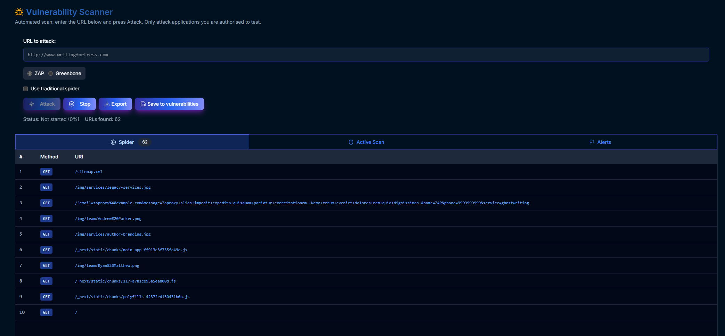The height and width of the screenshot is (336, 725).
Task: Click the 117-a781ce95a5ea800d.js URI
Action: [125, 281]
